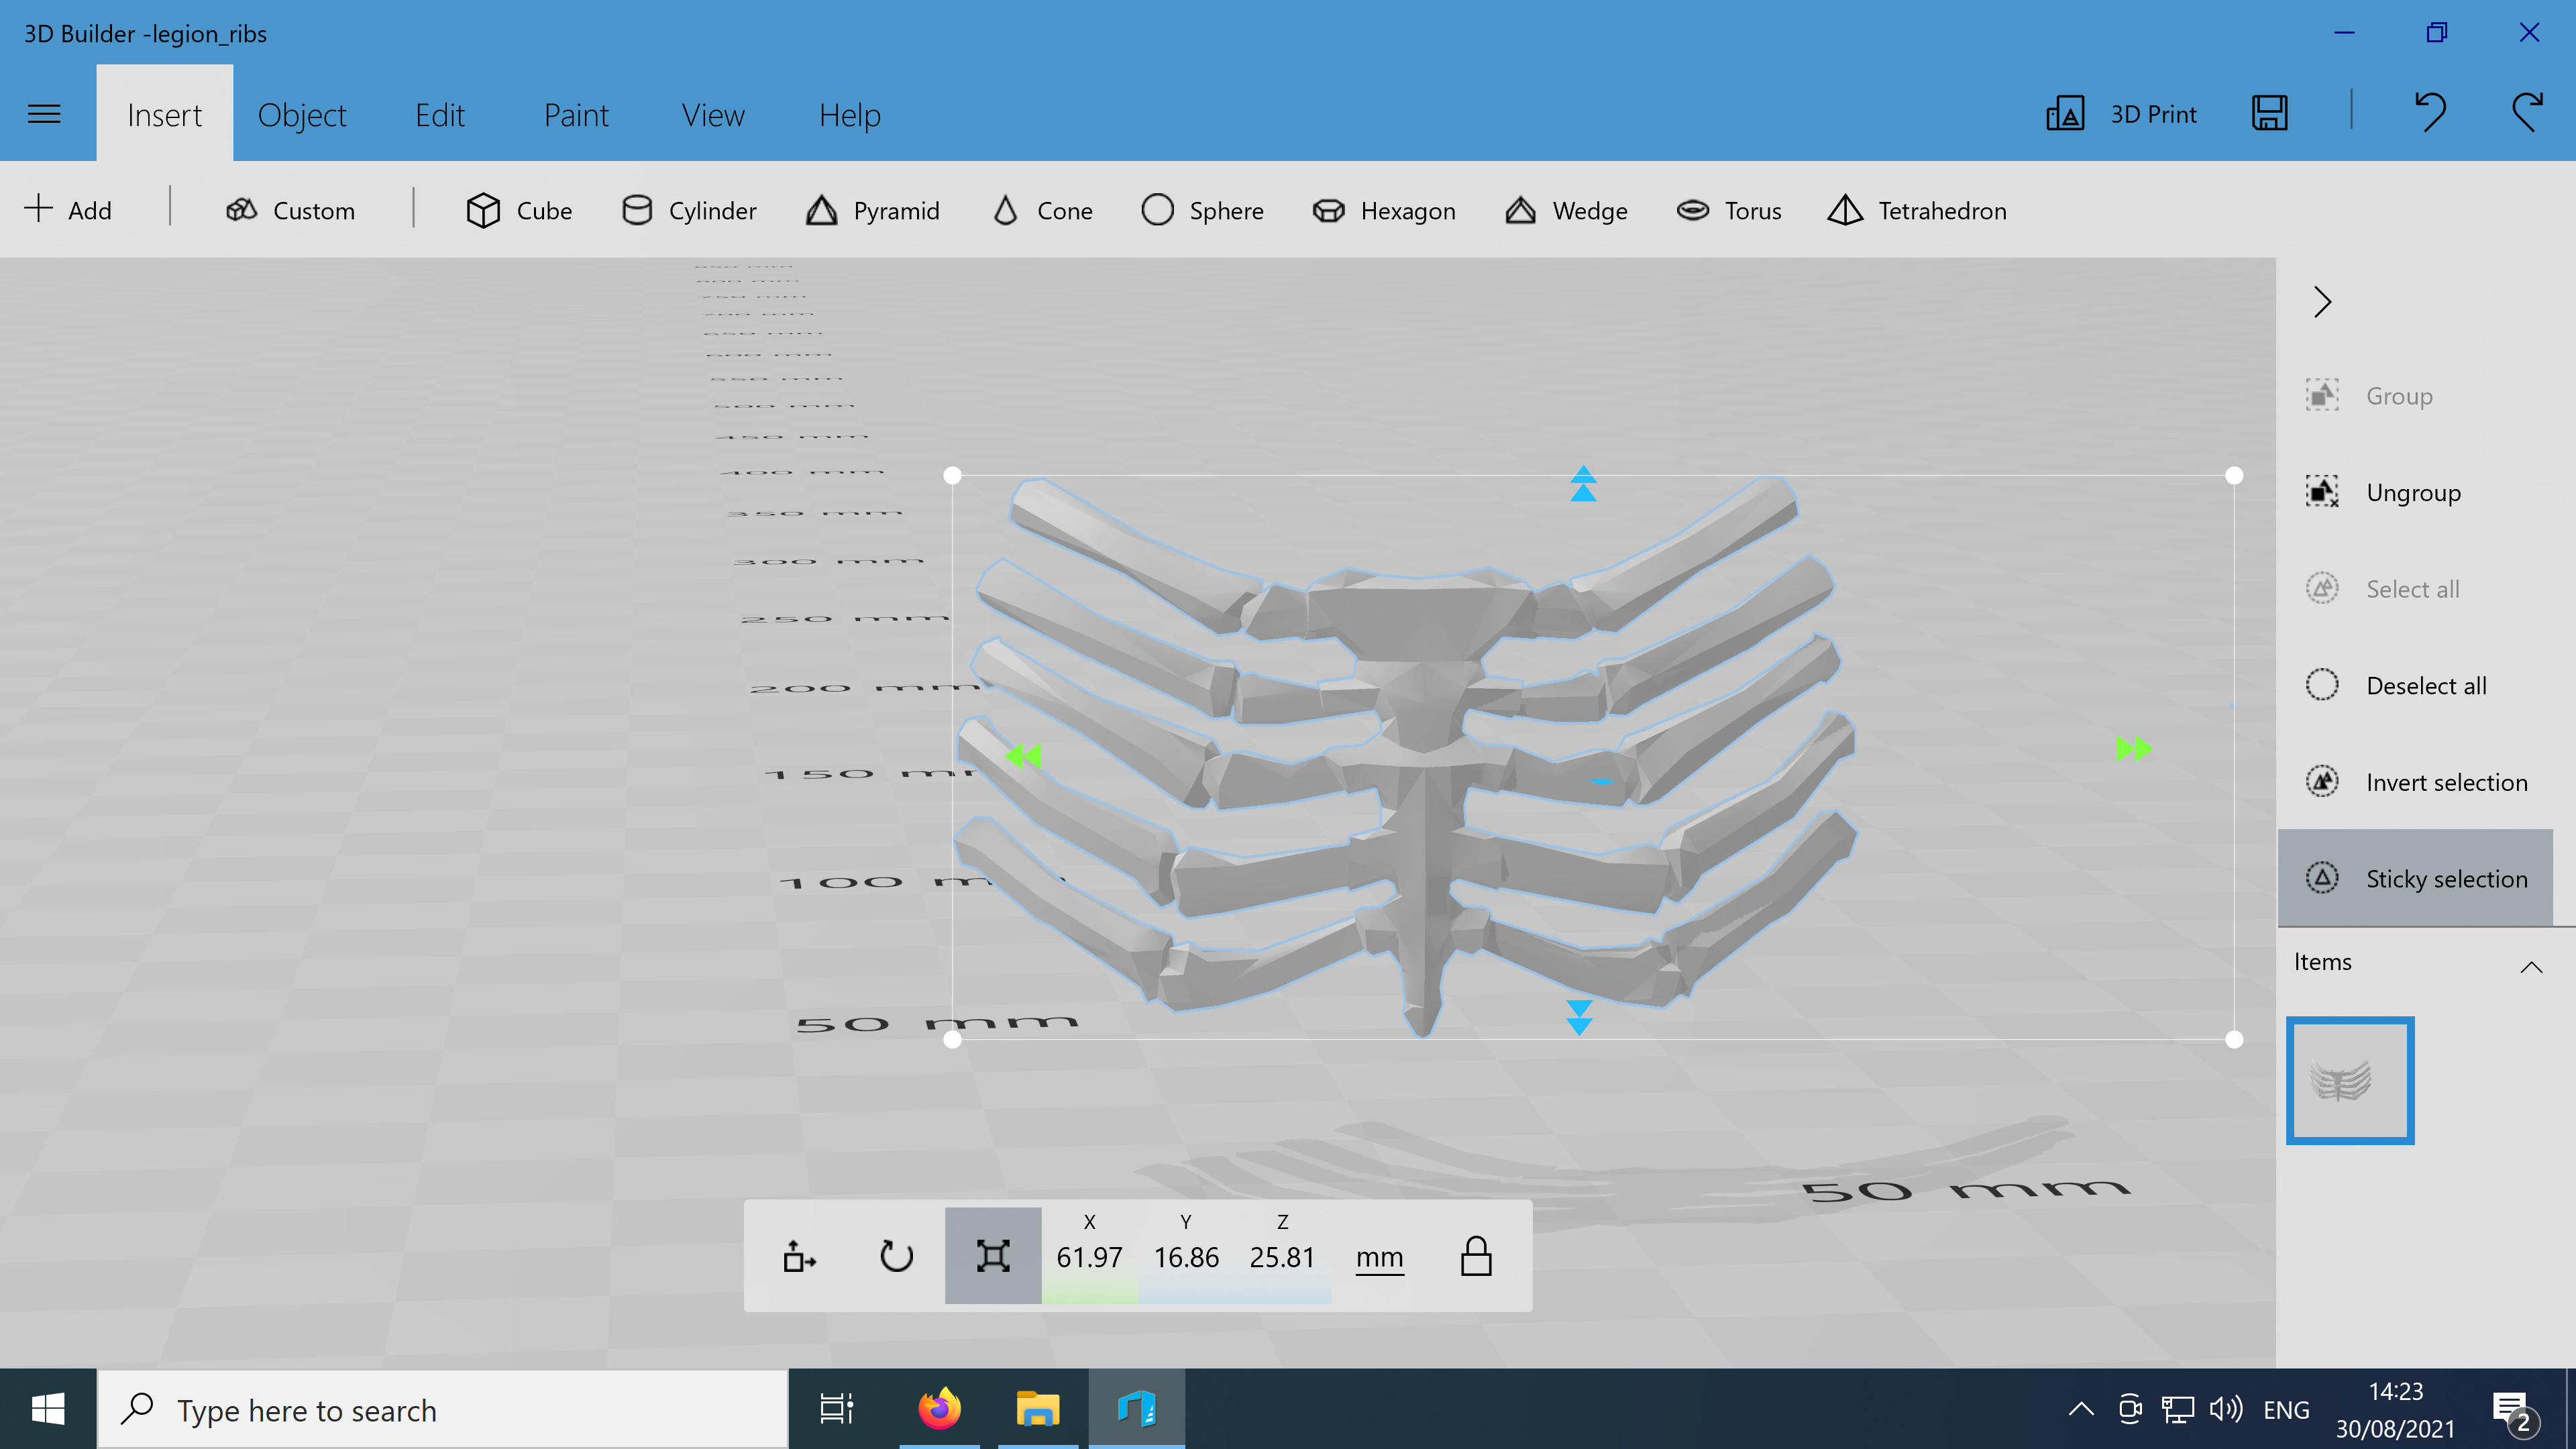Insert a Wedge shape
2576x1449 pixels.
point(1566,210)
